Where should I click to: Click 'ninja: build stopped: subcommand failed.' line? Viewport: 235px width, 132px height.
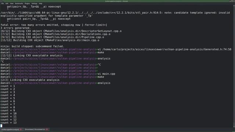tap(32, 47)
